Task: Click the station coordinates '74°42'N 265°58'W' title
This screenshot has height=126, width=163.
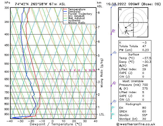Action: pyautogui.click(x=31, y=4)
